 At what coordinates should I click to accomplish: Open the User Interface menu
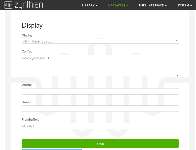coord(153,5)
